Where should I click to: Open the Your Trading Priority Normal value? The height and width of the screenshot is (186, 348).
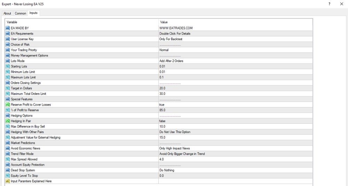(x=236, y=50)
